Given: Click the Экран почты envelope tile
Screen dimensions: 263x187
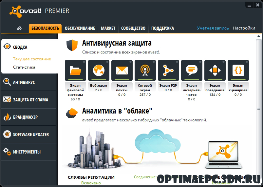Looking at the screenshot, I should click(122, 70).
